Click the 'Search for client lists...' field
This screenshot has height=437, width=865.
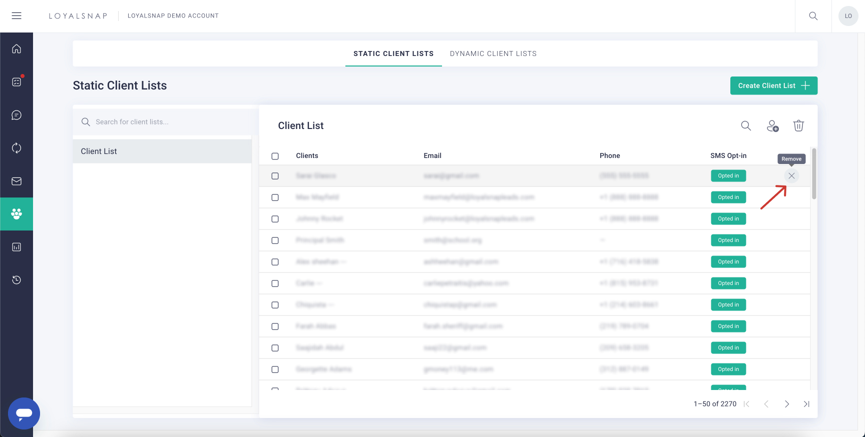pos(165,122)
